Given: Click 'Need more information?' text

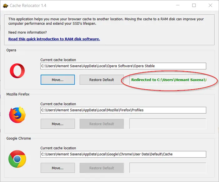Looking at the screenshot, I should point(28,32).
